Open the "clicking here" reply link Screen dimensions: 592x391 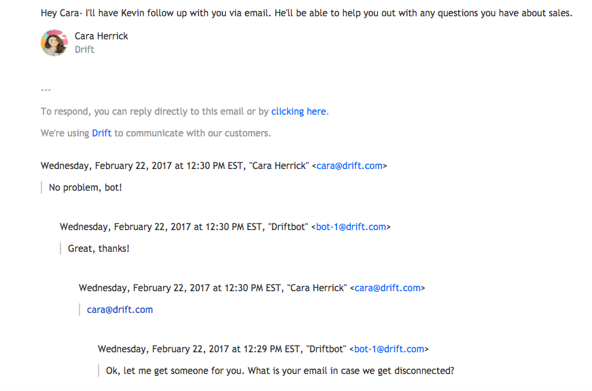(x=298, y=111)
